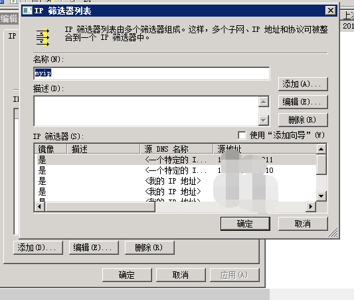Click 取消 in the background properties window
The image size is (354, 300).
[181, 275]
